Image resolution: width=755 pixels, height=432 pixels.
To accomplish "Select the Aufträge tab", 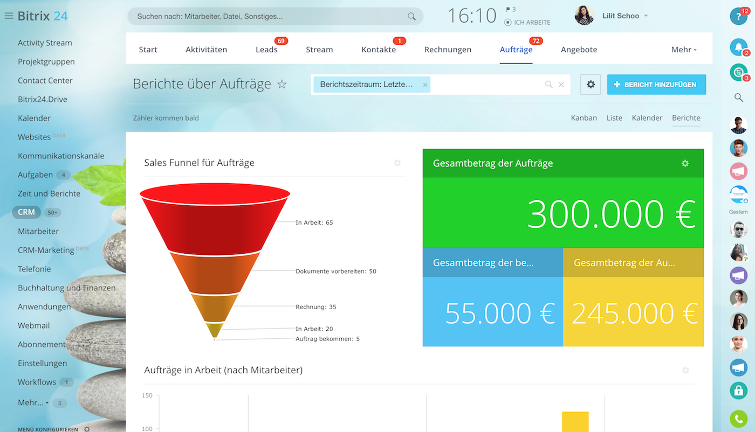I will click(516, 50).
